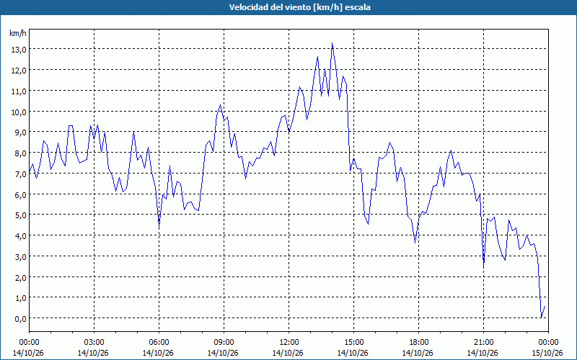Screen dimensions: 577x360
Task: Click the 00:00 14/10/26 start label
Action: pyautogui.click(x=29, y=348)
